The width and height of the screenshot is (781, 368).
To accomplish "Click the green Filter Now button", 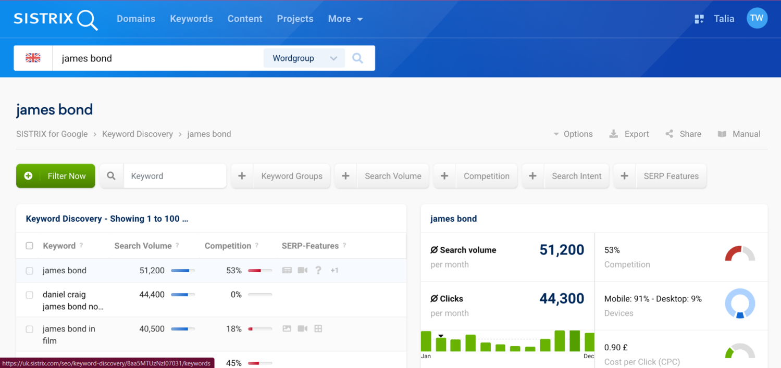I will click(55, 176).
